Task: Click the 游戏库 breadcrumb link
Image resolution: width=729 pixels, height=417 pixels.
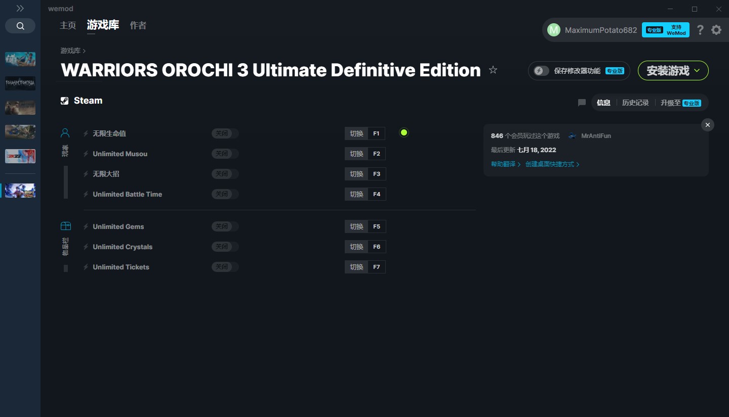Action: (70, 51)
